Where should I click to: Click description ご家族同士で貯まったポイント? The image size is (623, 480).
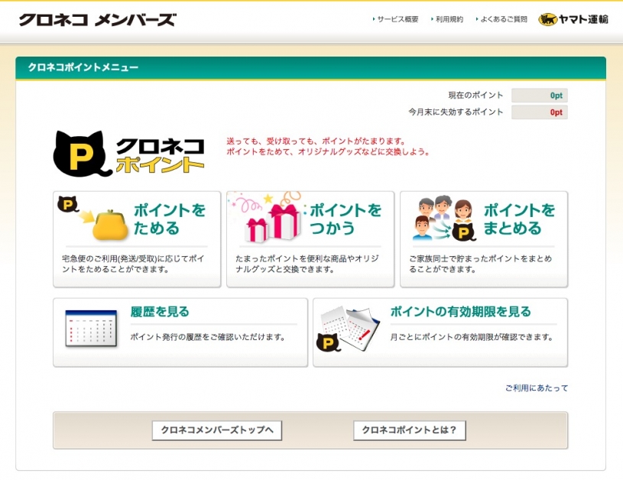480,264
